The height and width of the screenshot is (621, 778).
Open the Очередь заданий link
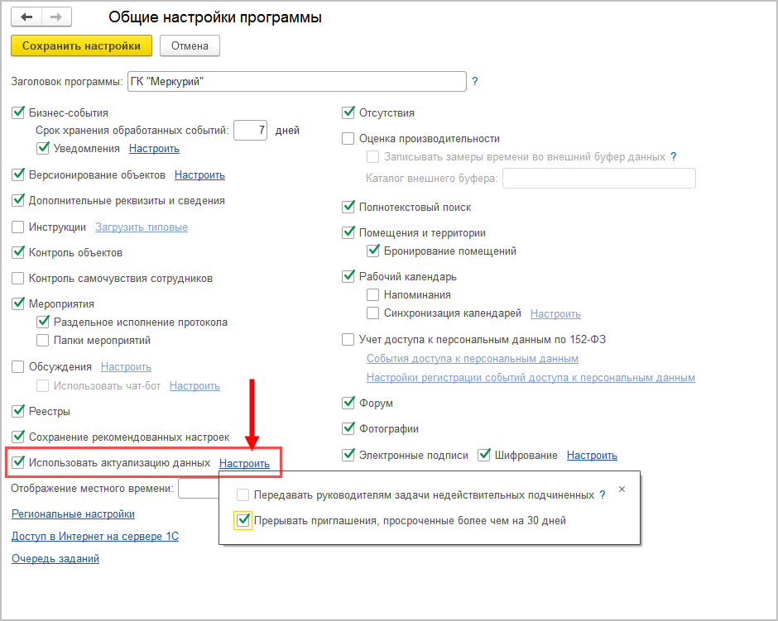pyautogui.click(x=55, y=558)
